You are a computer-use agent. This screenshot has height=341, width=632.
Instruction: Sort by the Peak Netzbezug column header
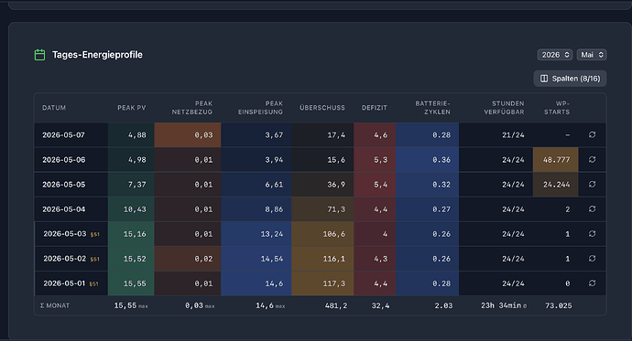tap(192, 108)
